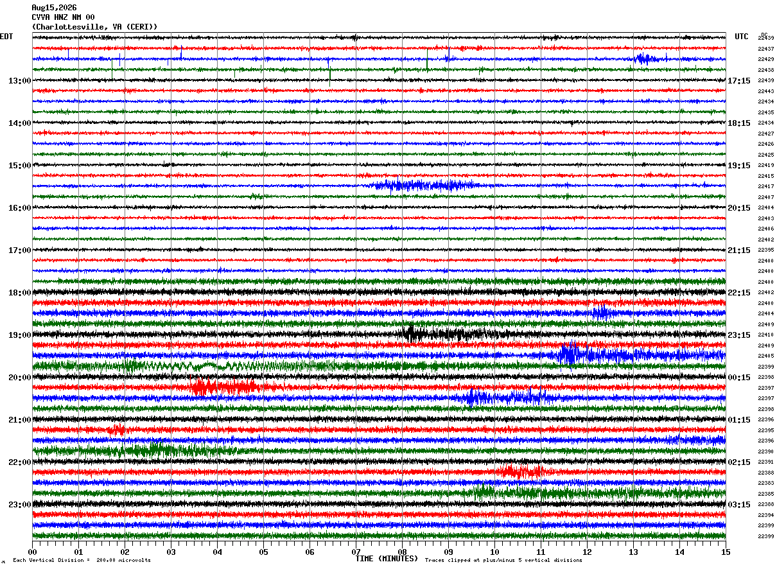Click the minute 01 tick label on bottom axis

78,552
